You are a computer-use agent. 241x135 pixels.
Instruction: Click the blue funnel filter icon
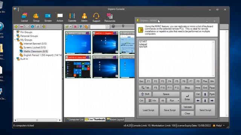pyautogui.click(x=81, y=27)
